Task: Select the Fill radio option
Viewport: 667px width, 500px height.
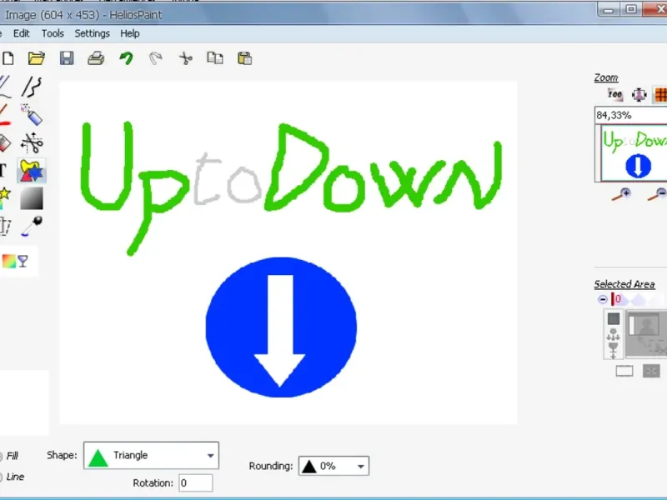Action: click(x=9, y=456)
